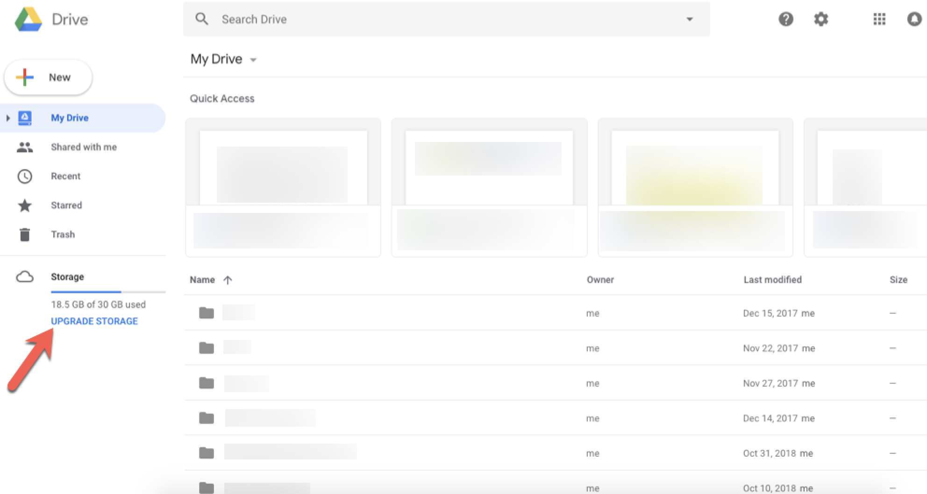Sort by the Owner column header
The image size is (927, 494).
tap(600, 280)
